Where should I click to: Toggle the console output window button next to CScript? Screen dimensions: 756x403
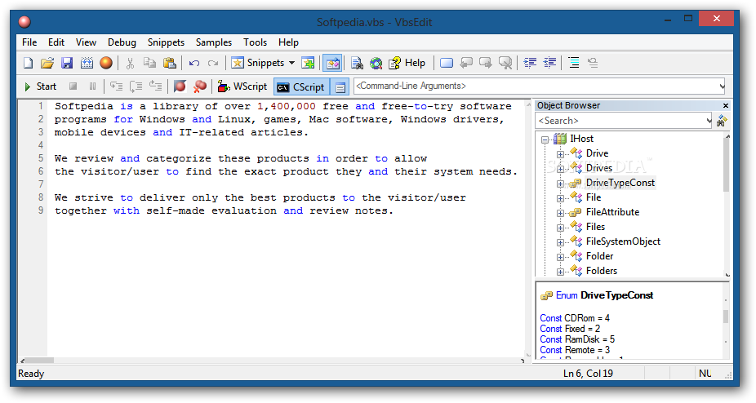point(340,87)
